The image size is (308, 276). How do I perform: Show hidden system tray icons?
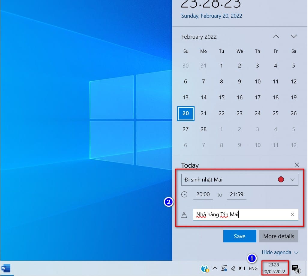(x=215, y=268)
